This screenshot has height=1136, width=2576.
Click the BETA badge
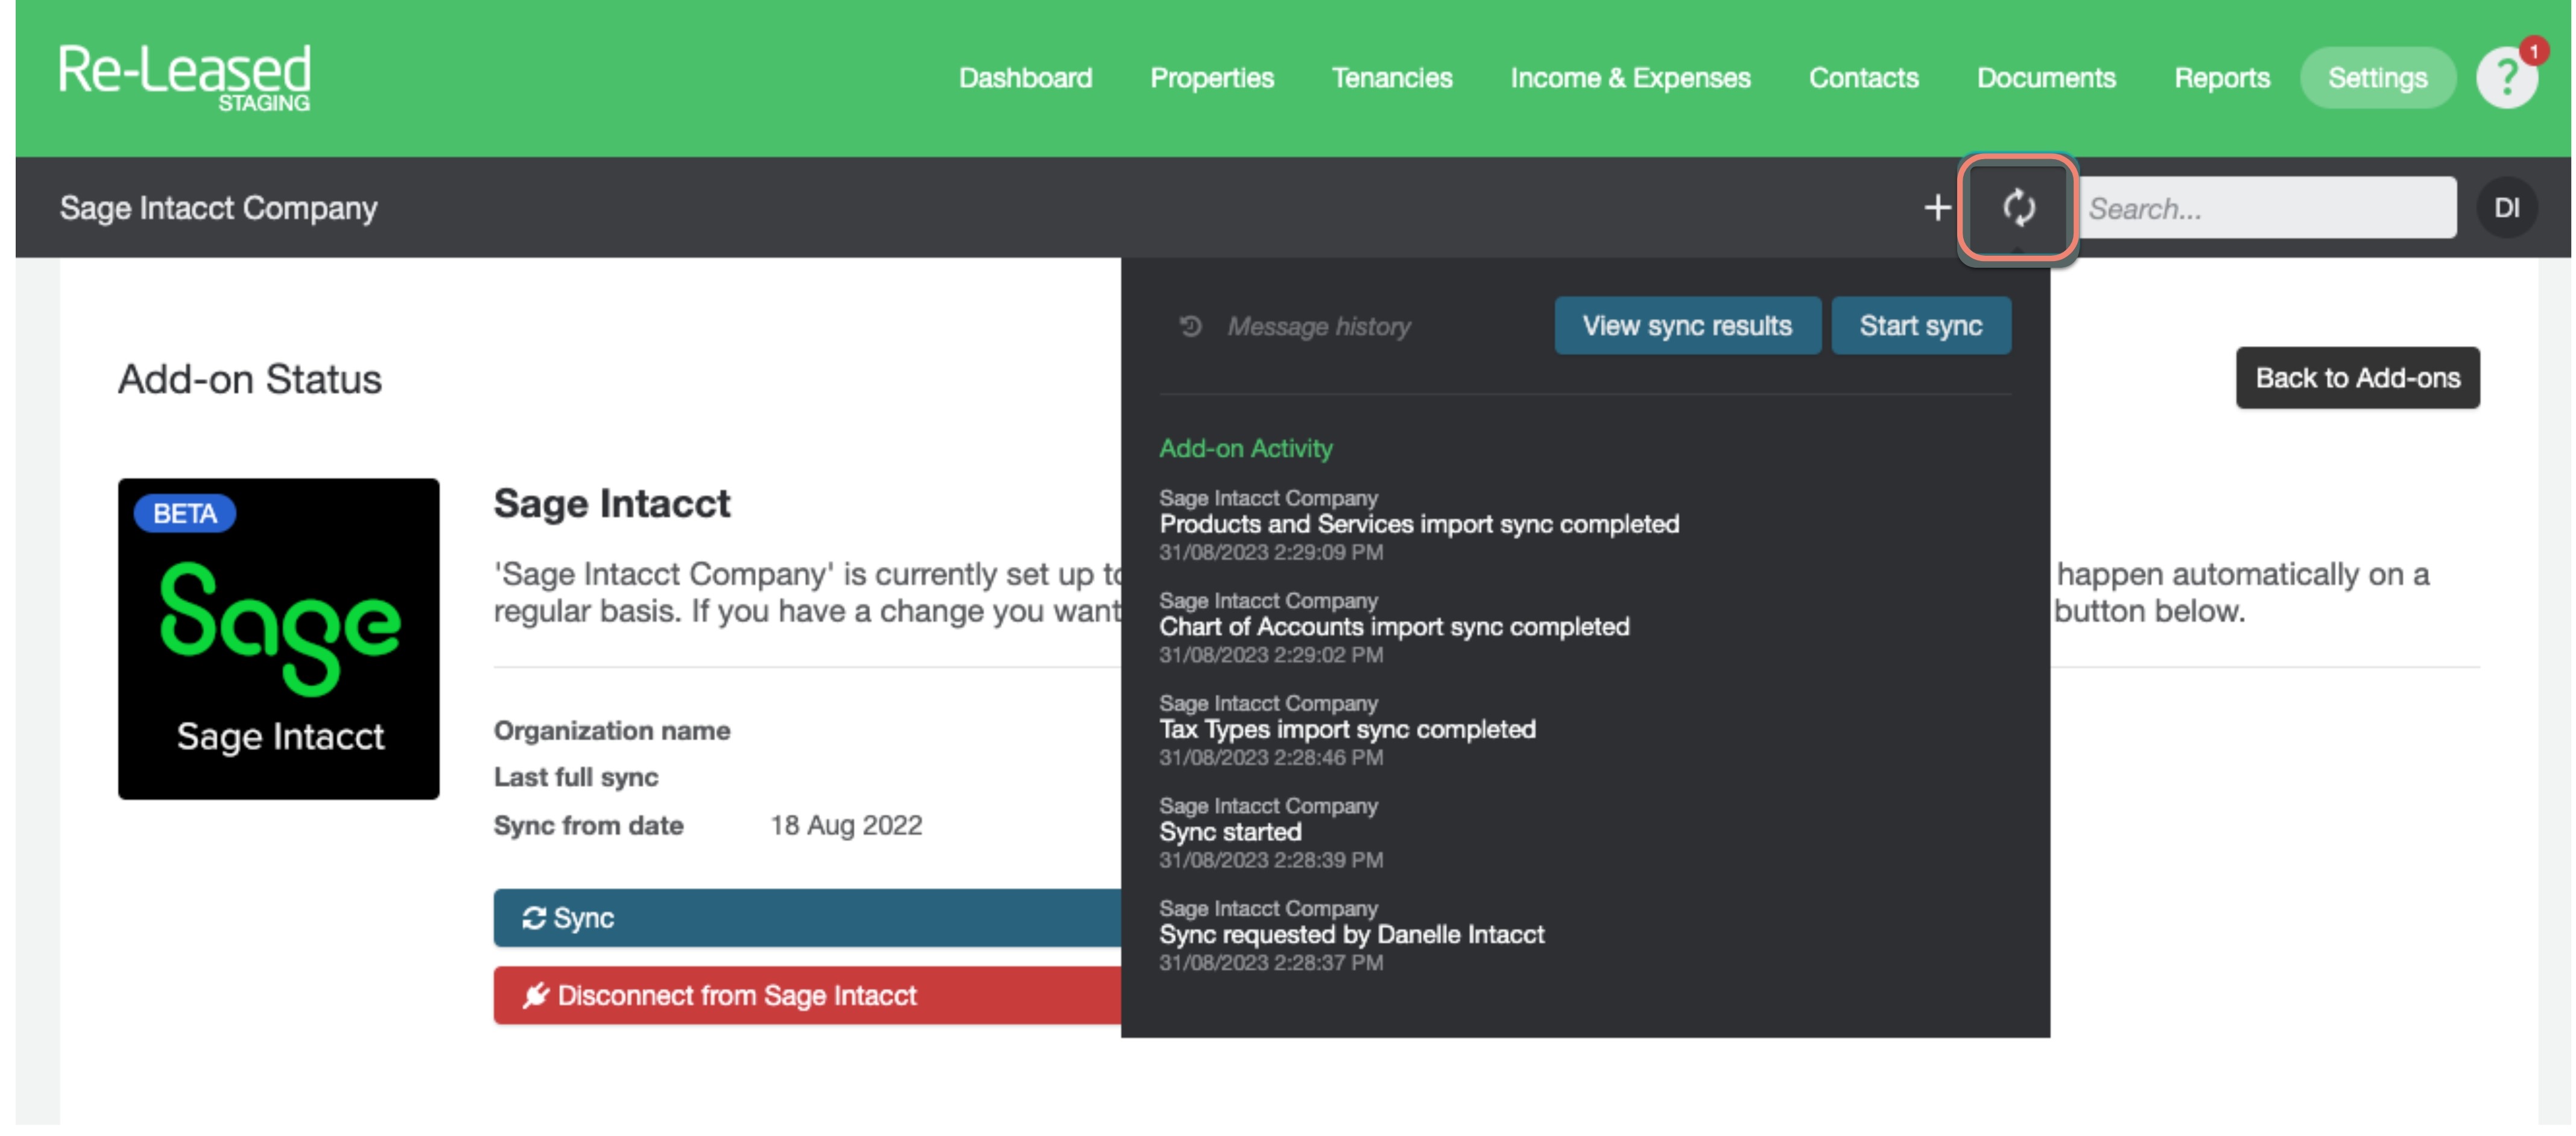click(185, 513)
